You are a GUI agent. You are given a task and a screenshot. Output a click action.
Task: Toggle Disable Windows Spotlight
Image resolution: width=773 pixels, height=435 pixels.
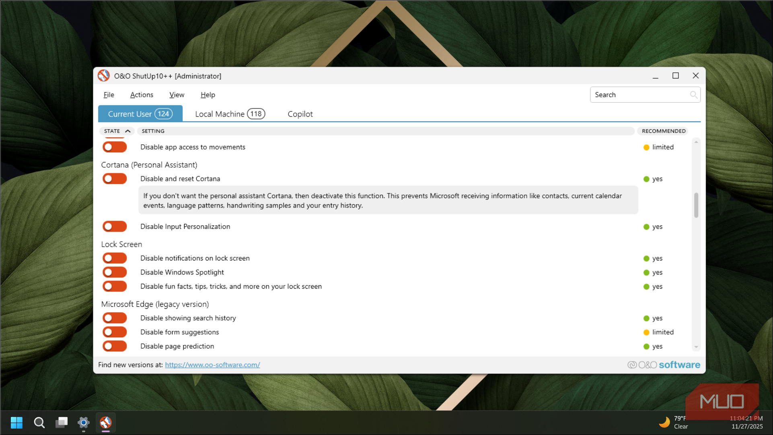tap(115, 272)
